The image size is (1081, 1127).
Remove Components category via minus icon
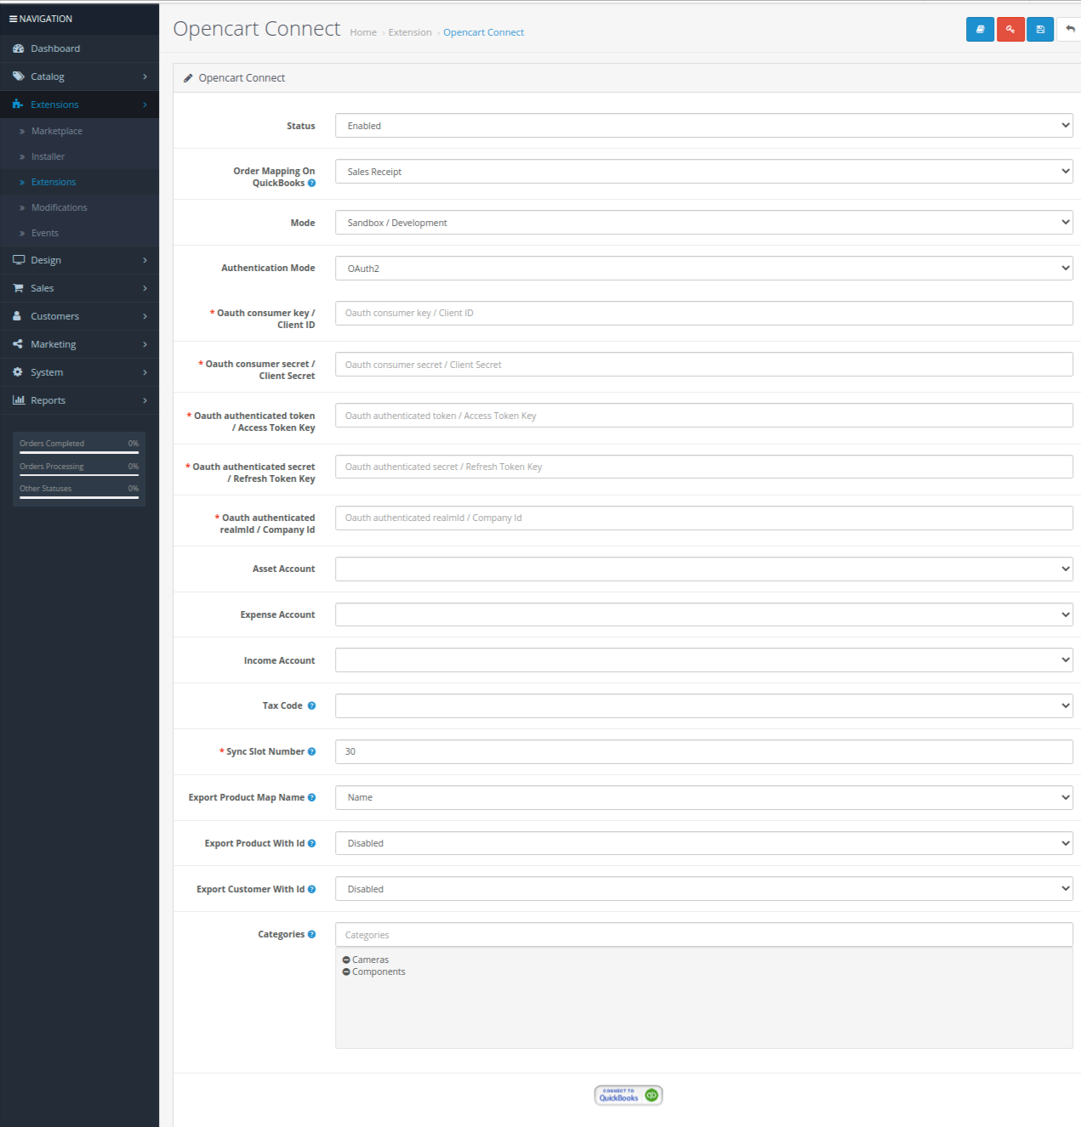tap(346, 971)
